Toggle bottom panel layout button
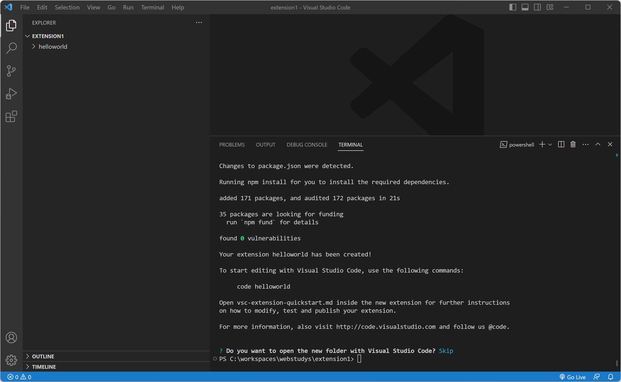Image resolution: width=621 pixels, height=382 pixels. (x=525, y=7)
